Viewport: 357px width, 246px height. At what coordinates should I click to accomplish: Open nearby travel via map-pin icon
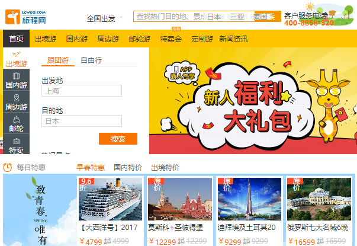click(17, 98)
